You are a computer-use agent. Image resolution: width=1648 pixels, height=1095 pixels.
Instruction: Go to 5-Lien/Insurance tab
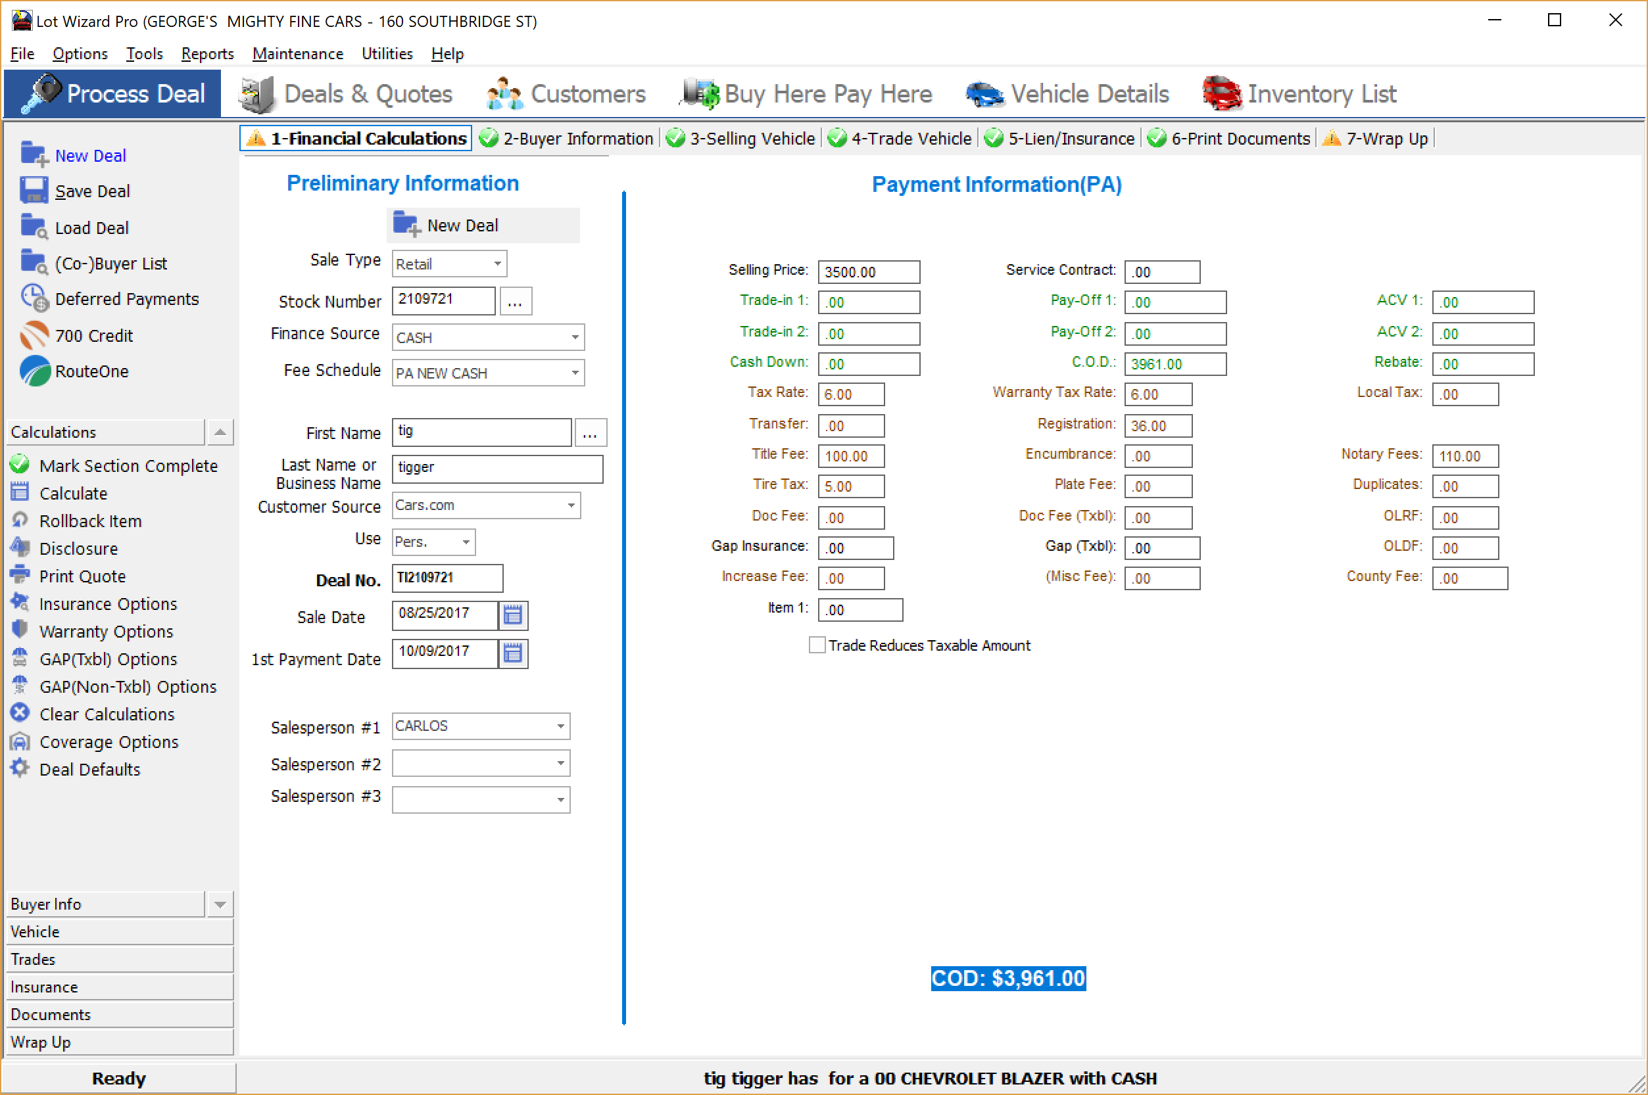1060,138
